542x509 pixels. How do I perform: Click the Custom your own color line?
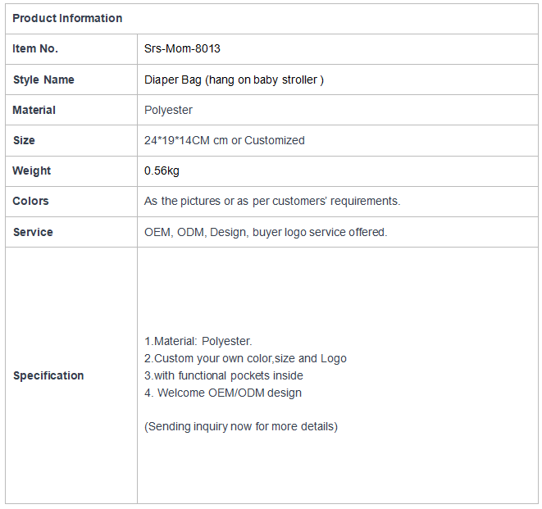click(245, 359)
